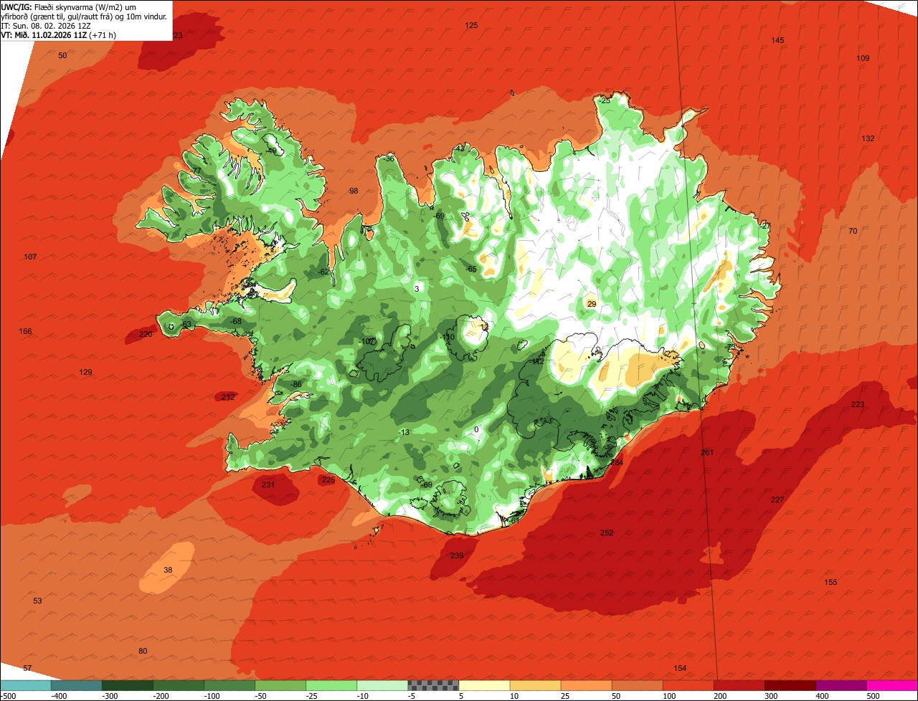The width and height of the screenshot is (918, 701).
Task: Click the map value "223"
Action: coord(858,404)
